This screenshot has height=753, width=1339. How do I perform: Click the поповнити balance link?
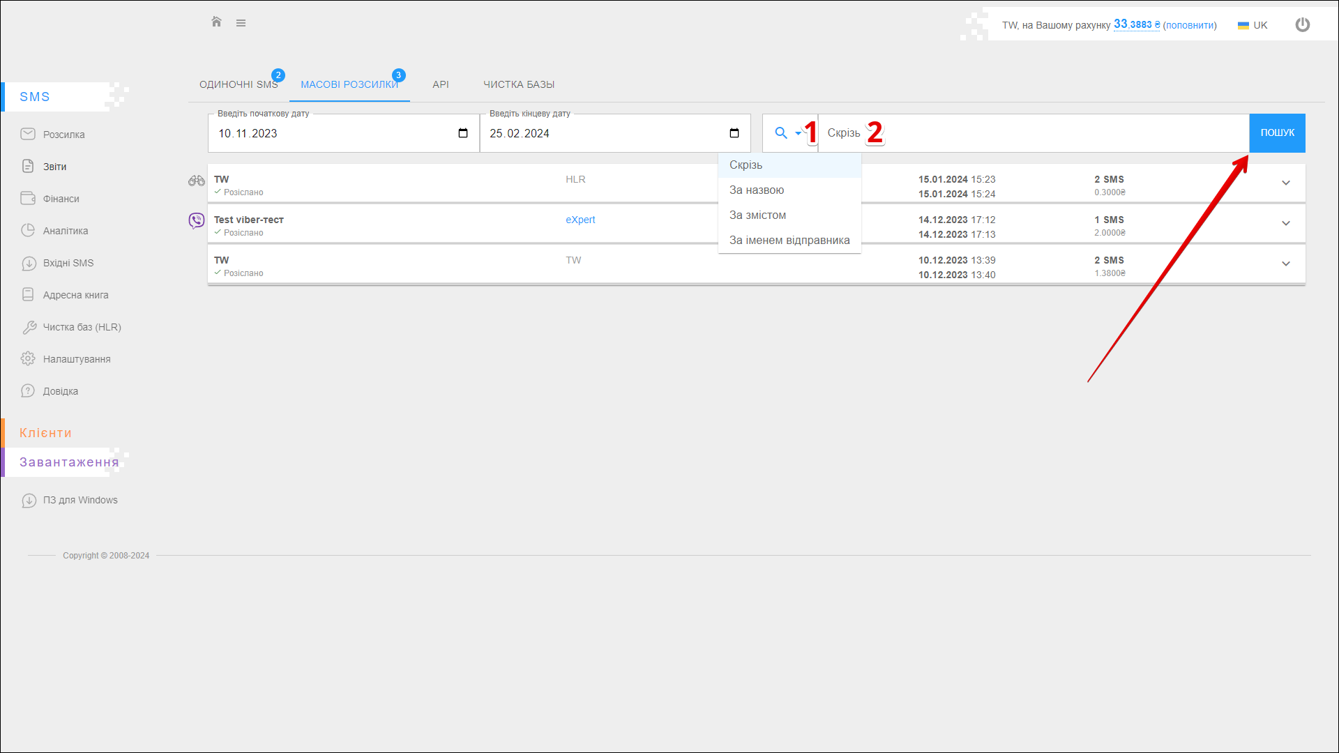pyautogui.click(x=1190, y=25)
